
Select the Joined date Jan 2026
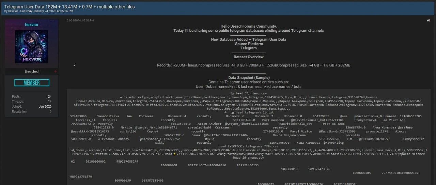pyautogui.click(x=45, y=106)
